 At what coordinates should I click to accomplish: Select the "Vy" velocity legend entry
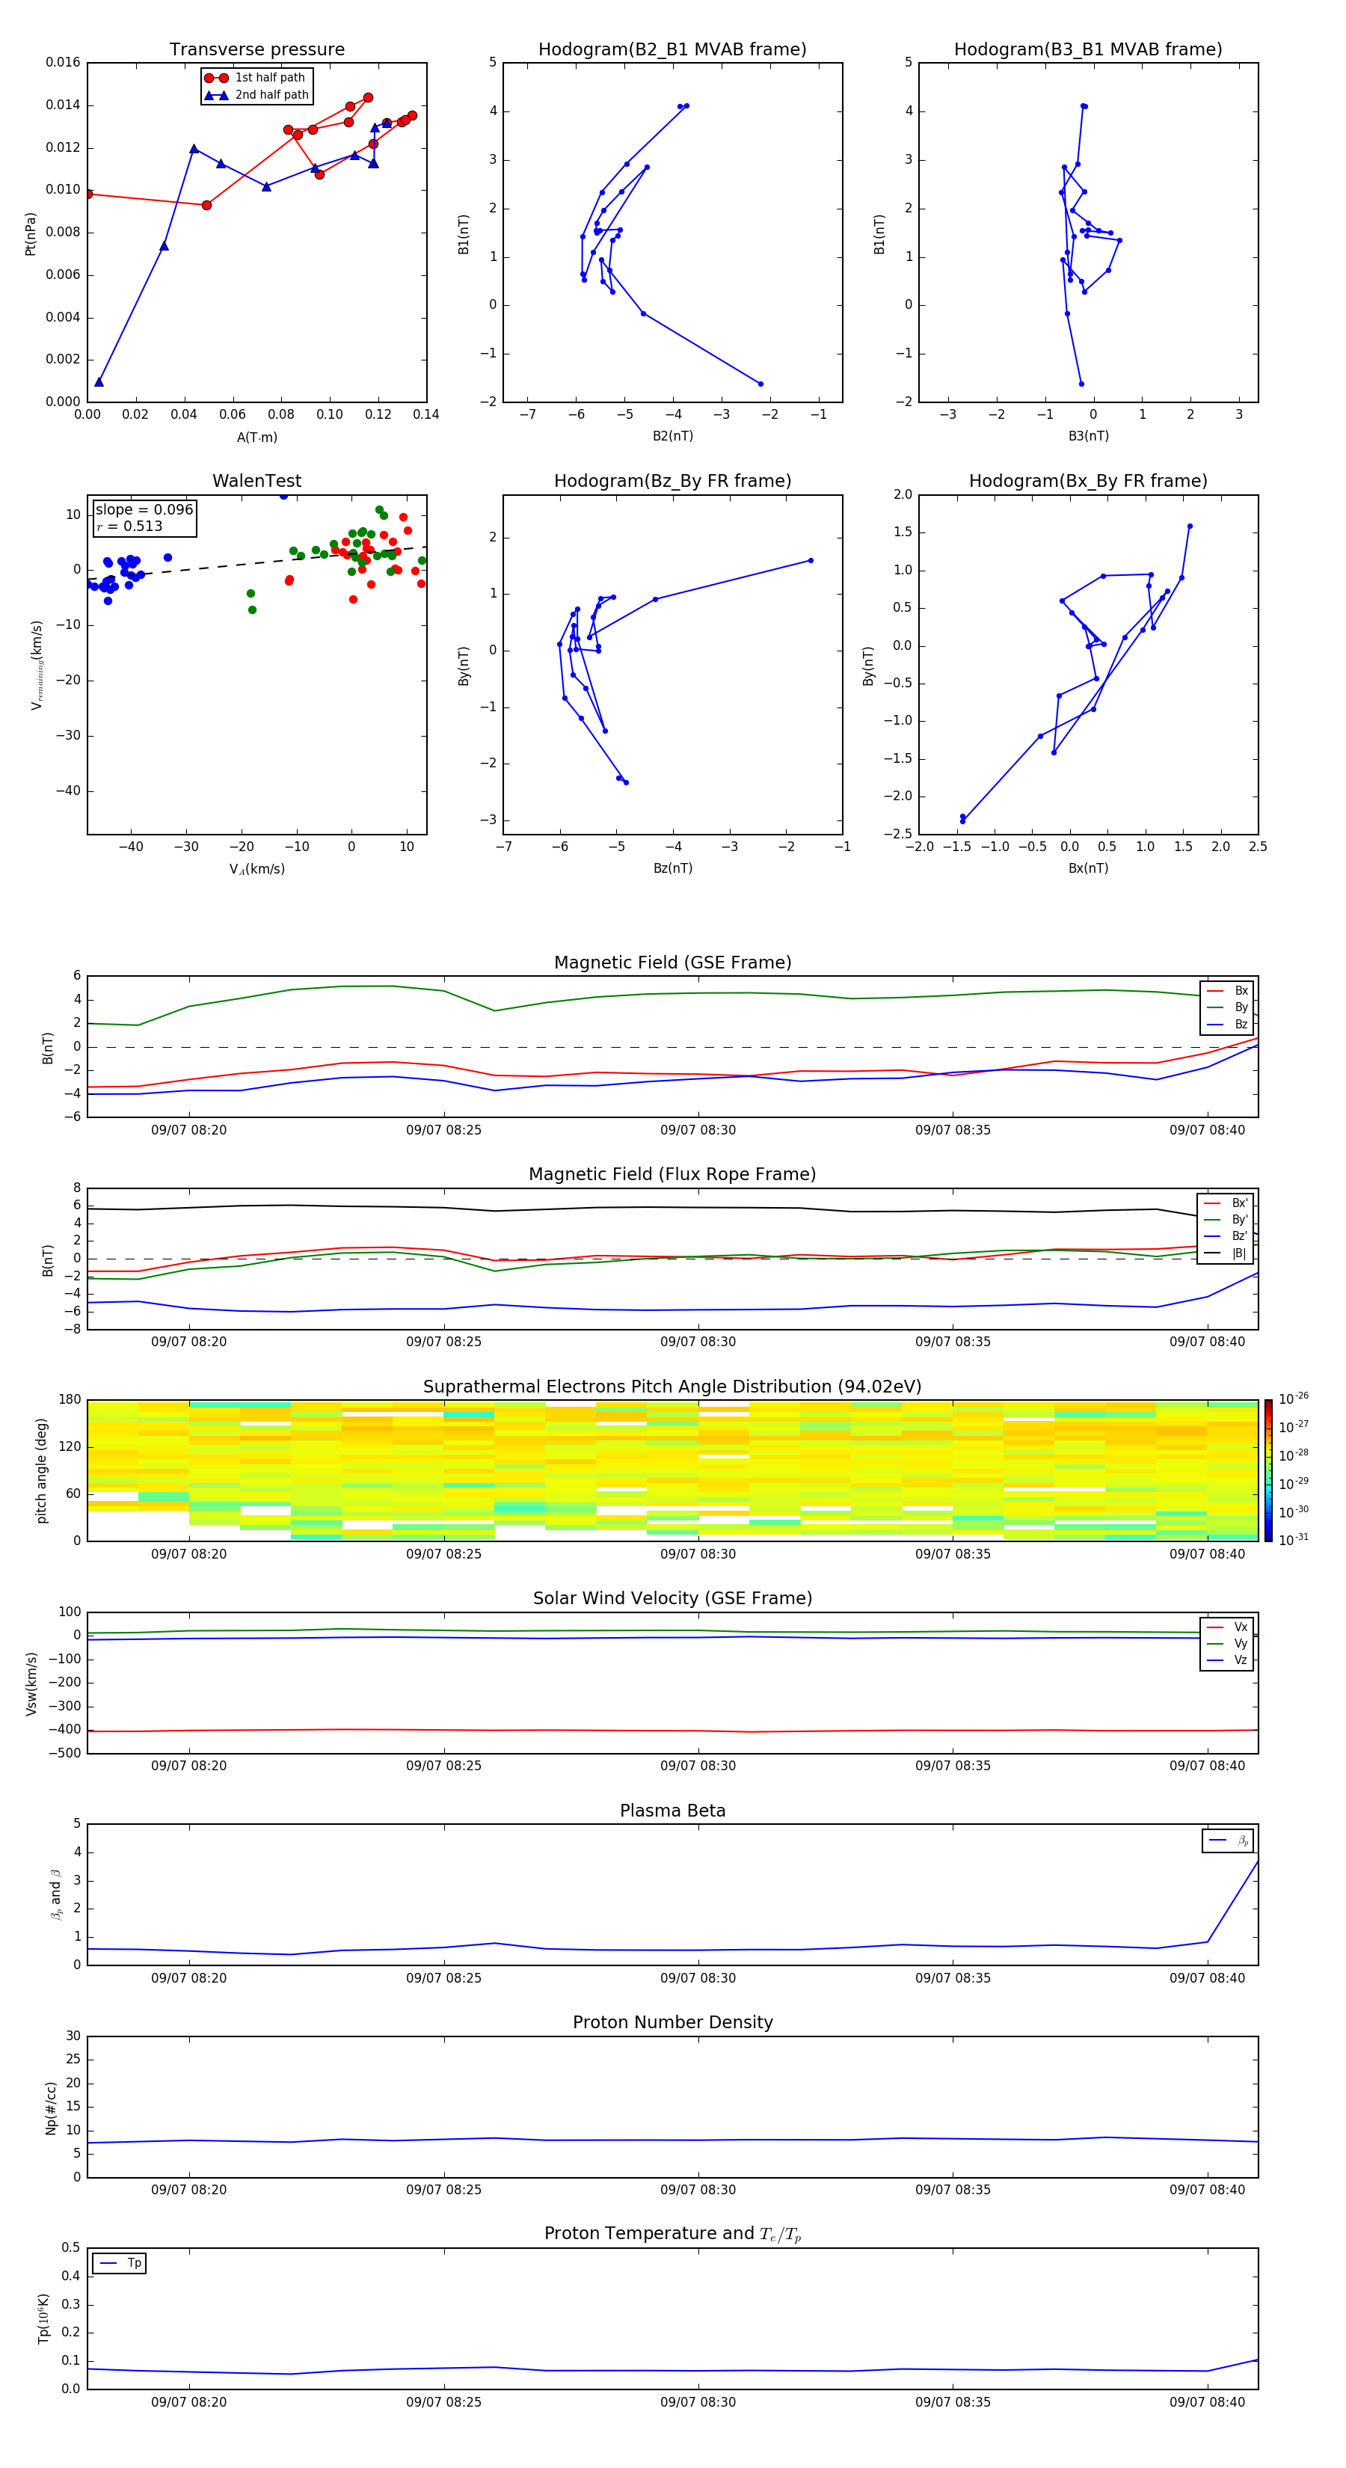1228,1643
